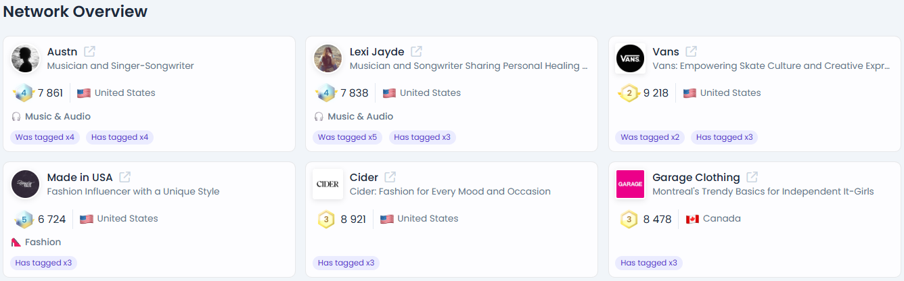Image resolution: width=904 pixels, height=281 pixels.
Task: Click the Made in USA avatar
Action: (25, 184)
